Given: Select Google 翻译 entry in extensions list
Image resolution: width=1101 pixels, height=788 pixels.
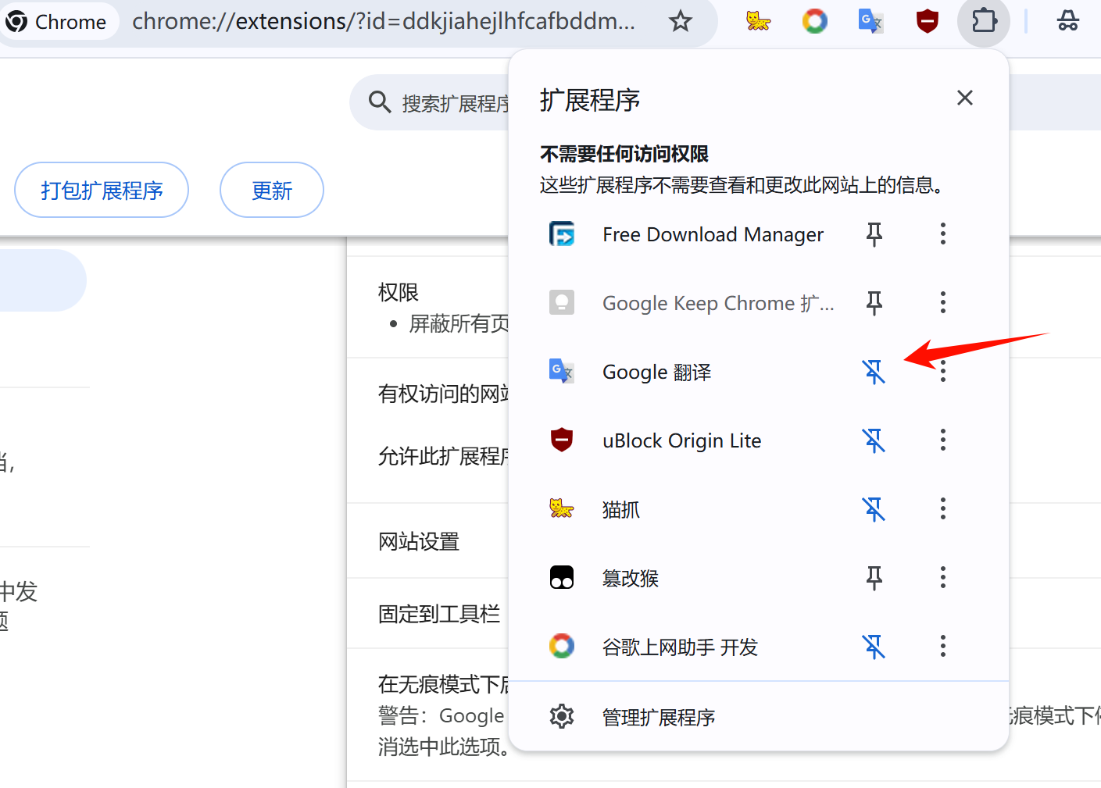Looking at the screenshot, I should click(656, 372).
